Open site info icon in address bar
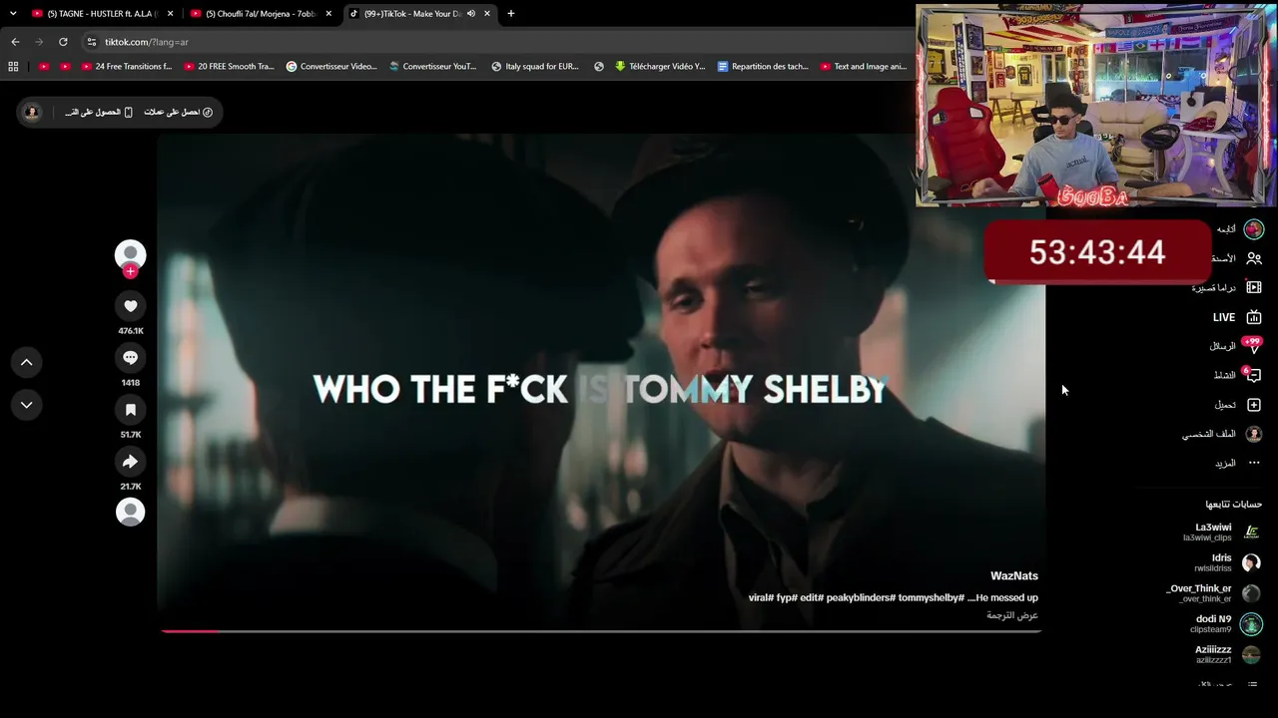Viewport: 1278px width, 718px height. (92, 42)
